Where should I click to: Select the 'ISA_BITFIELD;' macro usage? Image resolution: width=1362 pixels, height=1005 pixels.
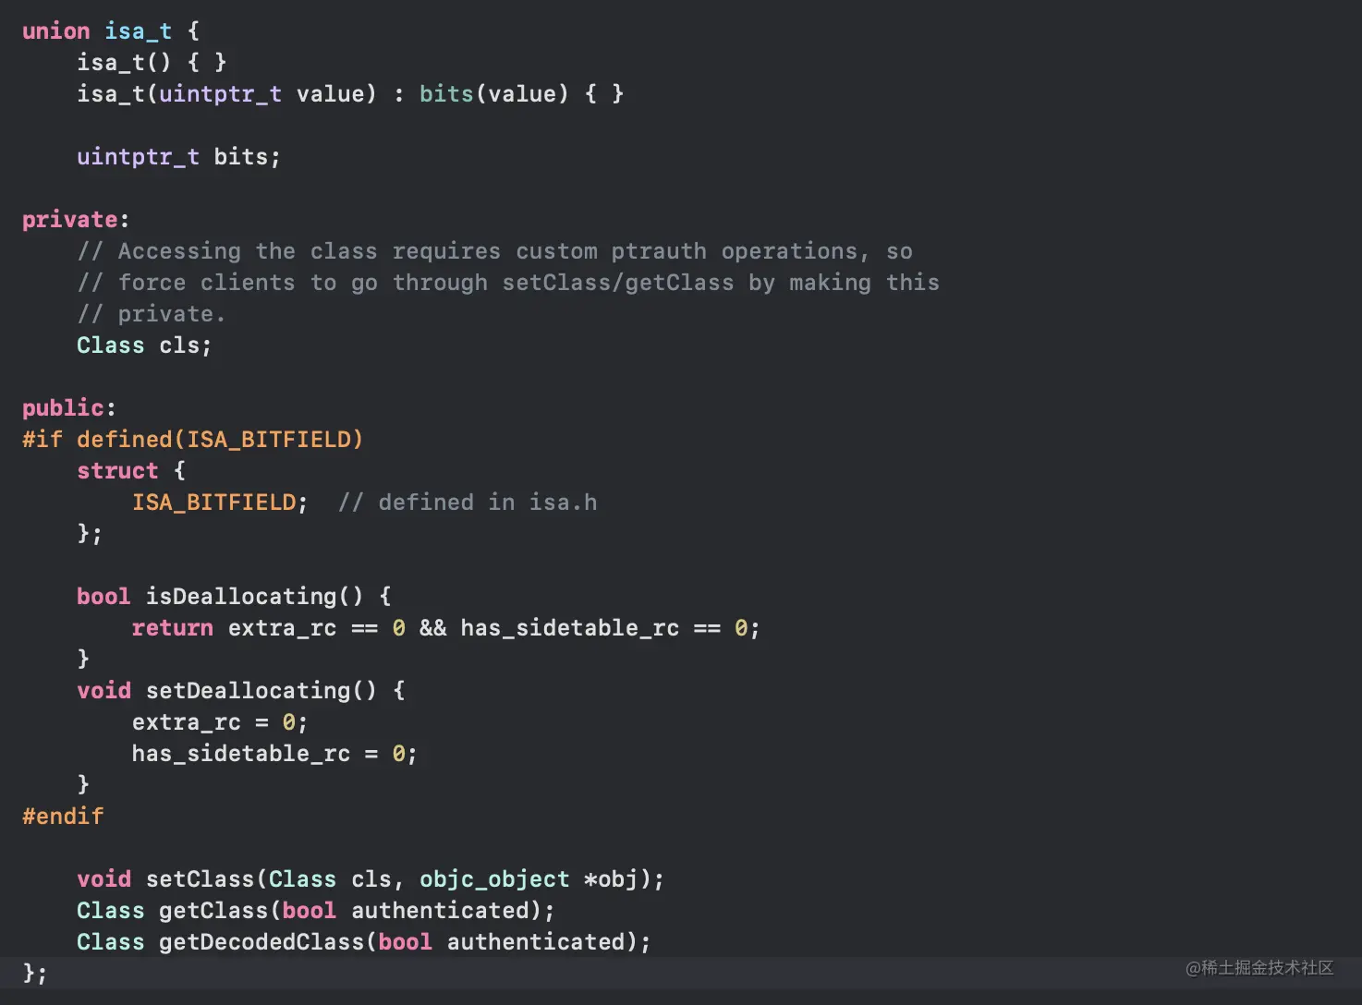(220, 502)
